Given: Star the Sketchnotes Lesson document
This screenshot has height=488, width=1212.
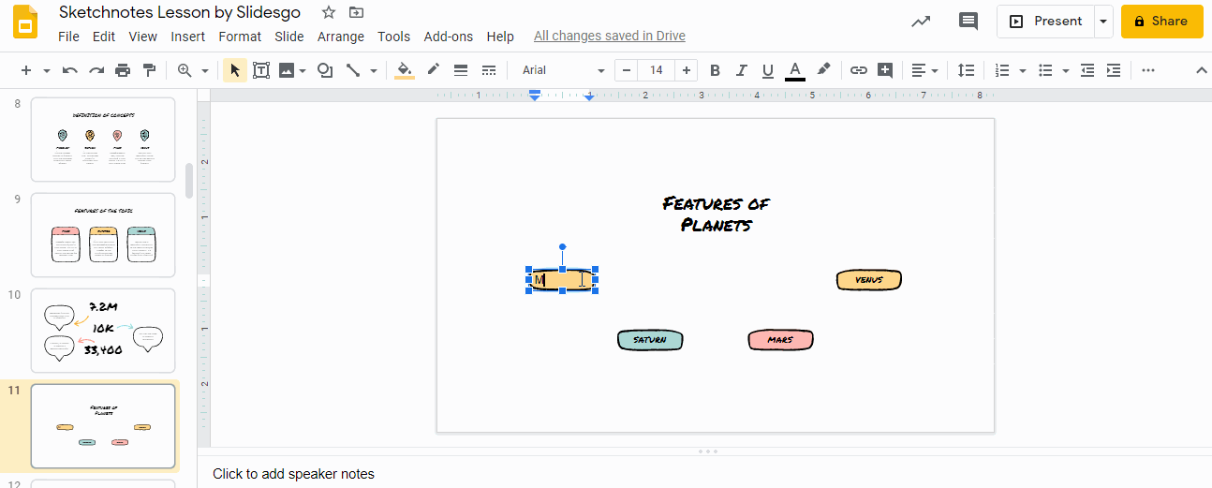Looking at the screenshot, I should (329, 12).
